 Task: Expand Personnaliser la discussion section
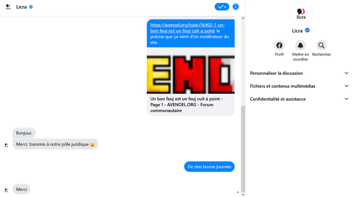299,73
